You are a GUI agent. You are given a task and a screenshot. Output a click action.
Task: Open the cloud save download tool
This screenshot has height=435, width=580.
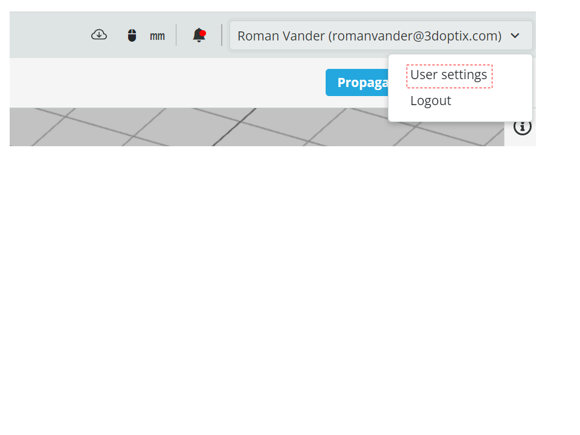(99, 35)
